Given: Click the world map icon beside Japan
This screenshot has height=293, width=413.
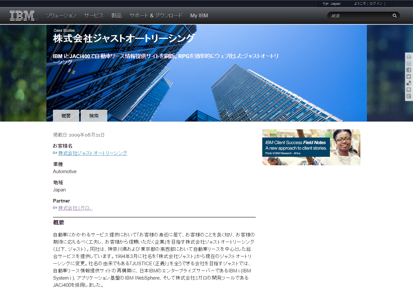Looking at the screenshot, I should tap(325, 4).
